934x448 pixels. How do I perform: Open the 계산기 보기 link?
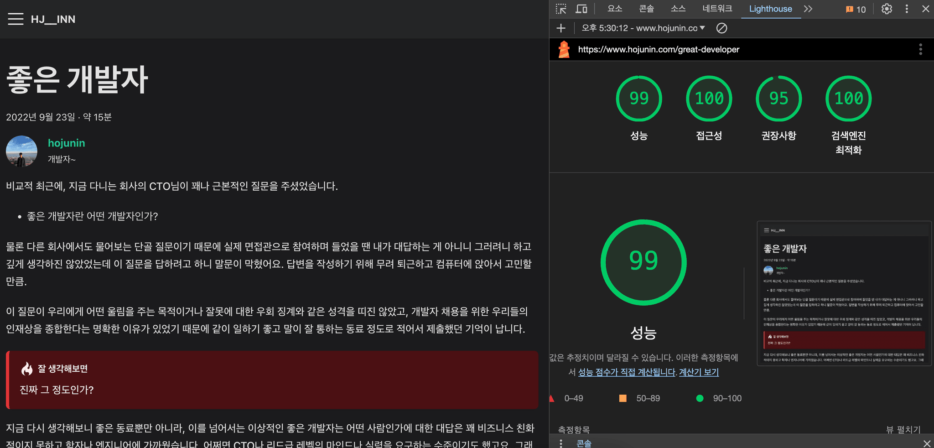coord(699,372)
